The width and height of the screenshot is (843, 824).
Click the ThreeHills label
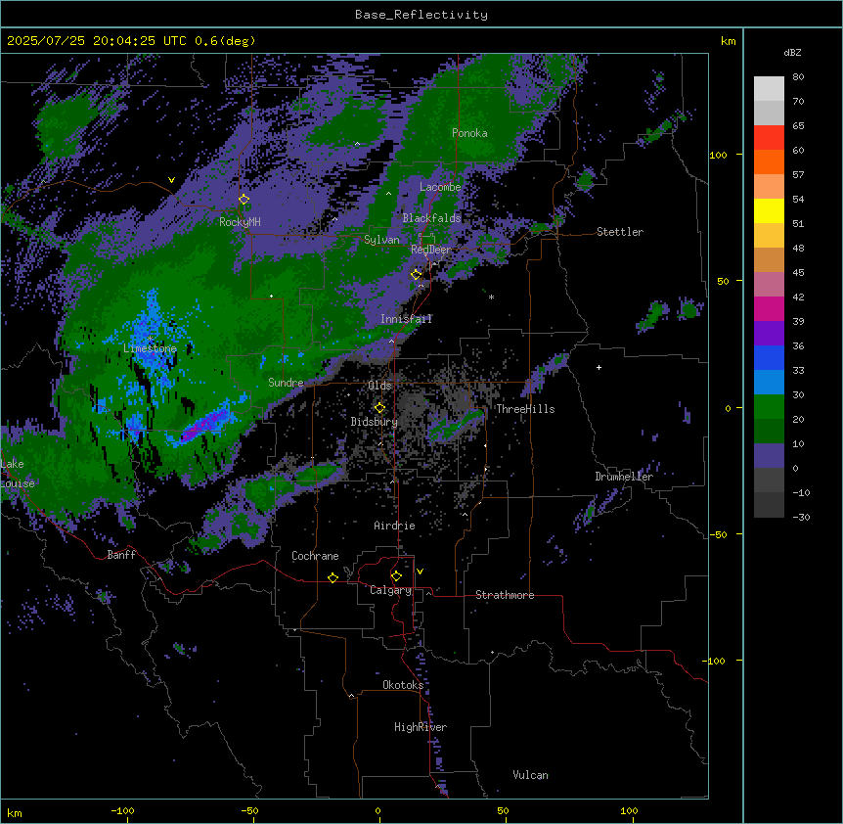(x=525, y=409)
